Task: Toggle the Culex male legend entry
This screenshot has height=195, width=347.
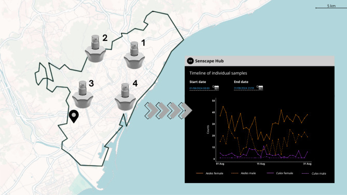Action: pos(314,174)
